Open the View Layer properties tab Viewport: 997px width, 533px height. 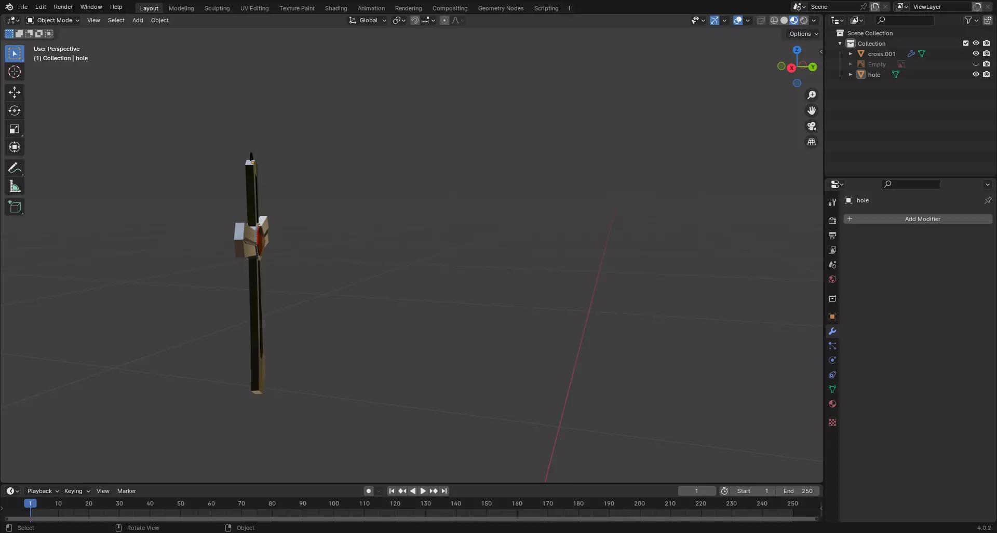[832, 250]
